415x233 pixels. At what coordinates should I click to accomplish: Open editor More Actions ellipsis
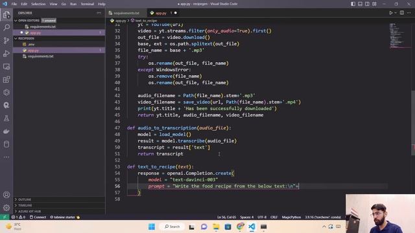[409, 13]
